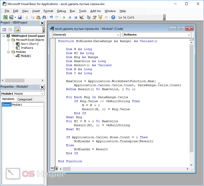Click Toggle Folders in Project panel
Image resolution: width=204 pixels, height=186 pixels.
17,30
